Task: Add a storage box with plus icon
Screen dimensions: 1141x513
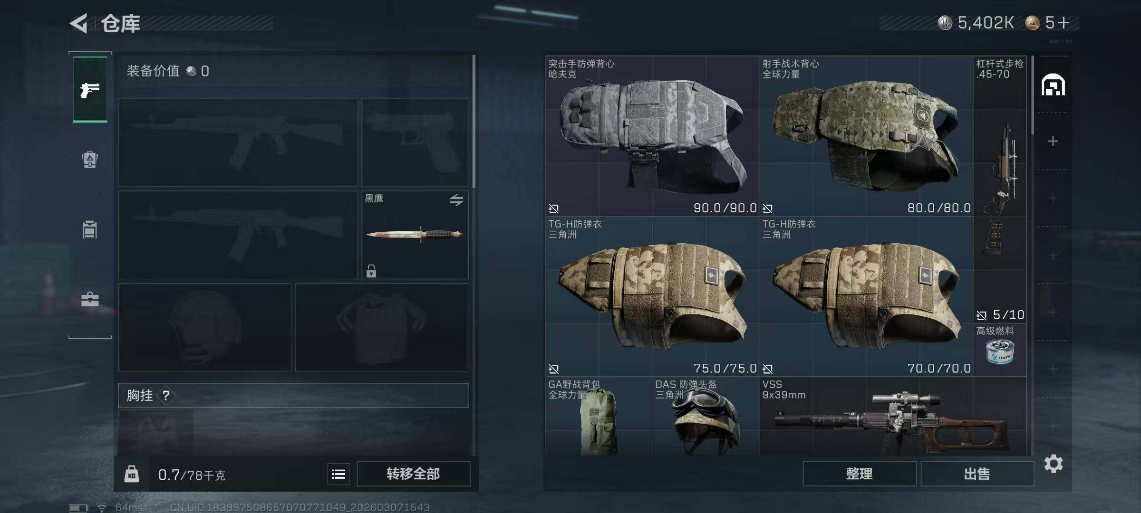Action: [x=1053, y=141]
